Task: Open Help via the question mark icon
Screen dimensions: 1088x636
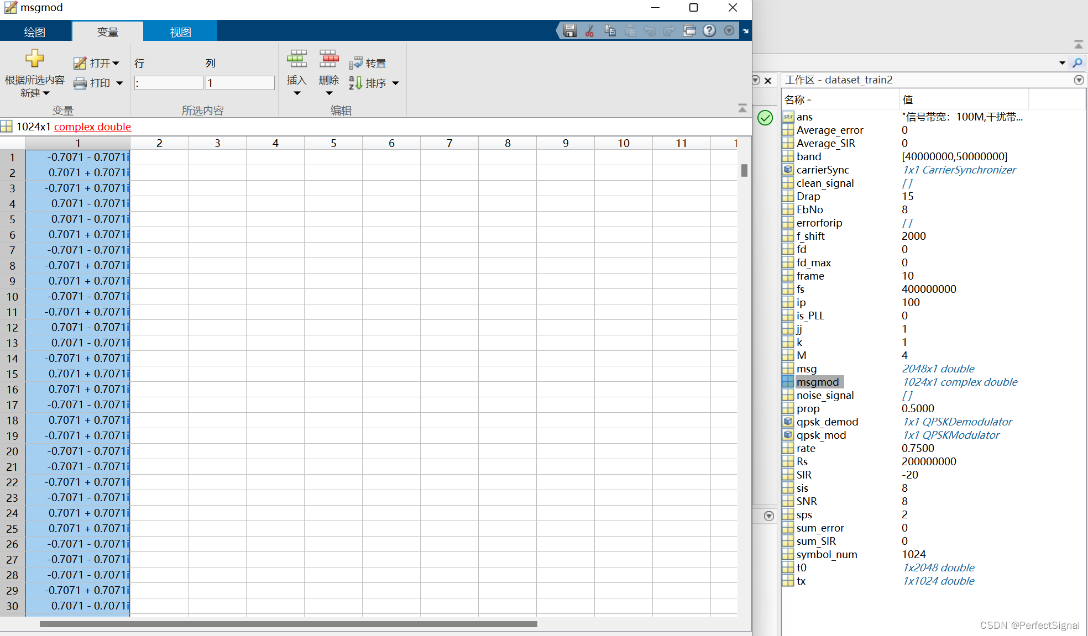Action: (x=709, y=31)
